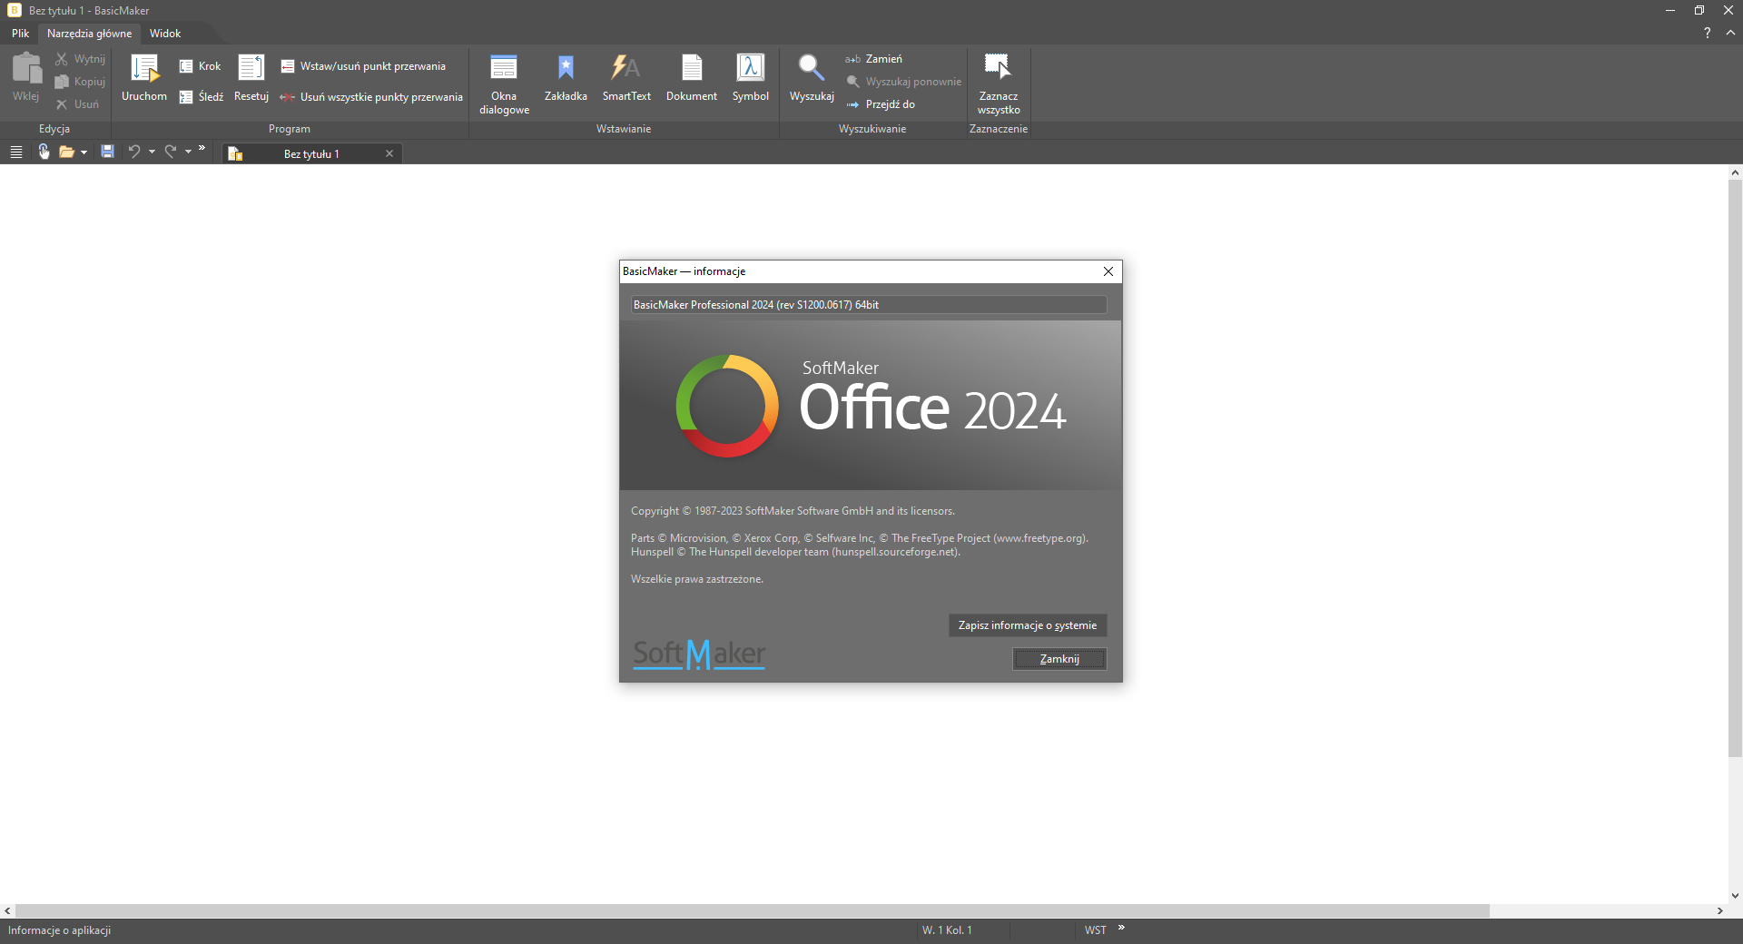Open the Plik menu
Image resolution: width=1743 pixels, height=944 pixels.
(x=21, y=34)
